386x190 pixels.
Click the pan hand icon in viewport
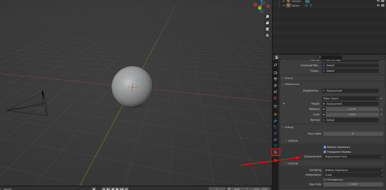[x=267, y=23]
